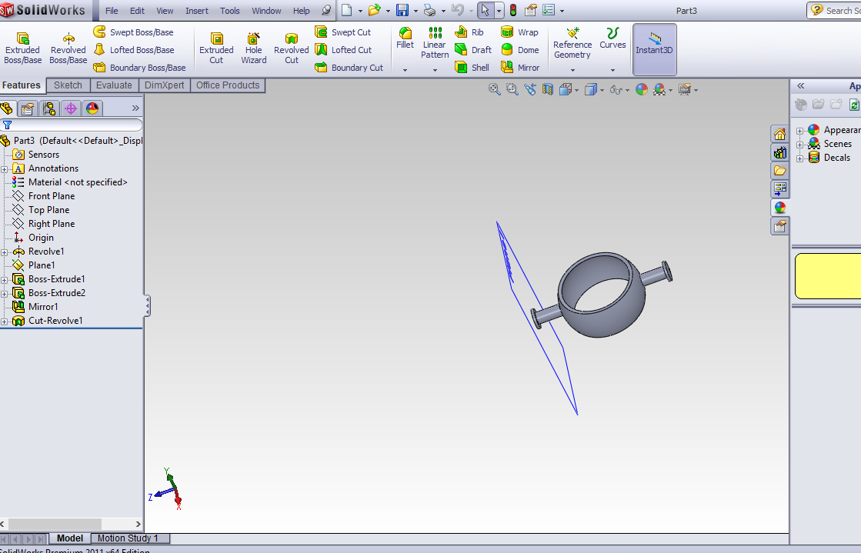Choose Lofted Boss/Base feature

pyautogui.click(x=133, y=50)
